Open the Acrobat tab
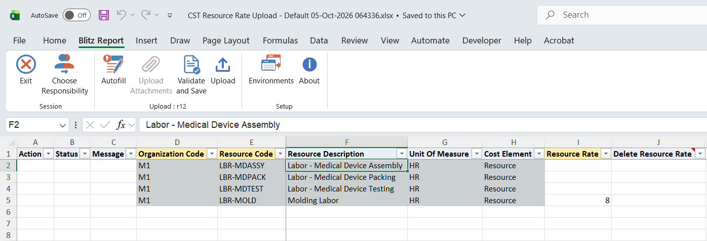 point(559,40)
